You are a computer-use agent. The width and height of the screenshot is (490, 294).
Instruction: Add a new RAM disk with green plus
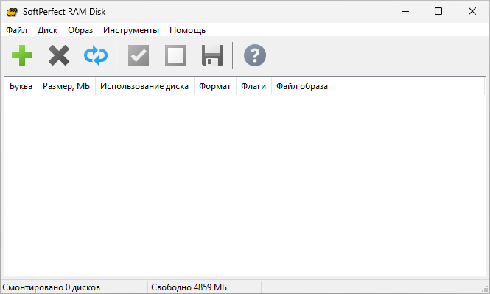[22, 55]
